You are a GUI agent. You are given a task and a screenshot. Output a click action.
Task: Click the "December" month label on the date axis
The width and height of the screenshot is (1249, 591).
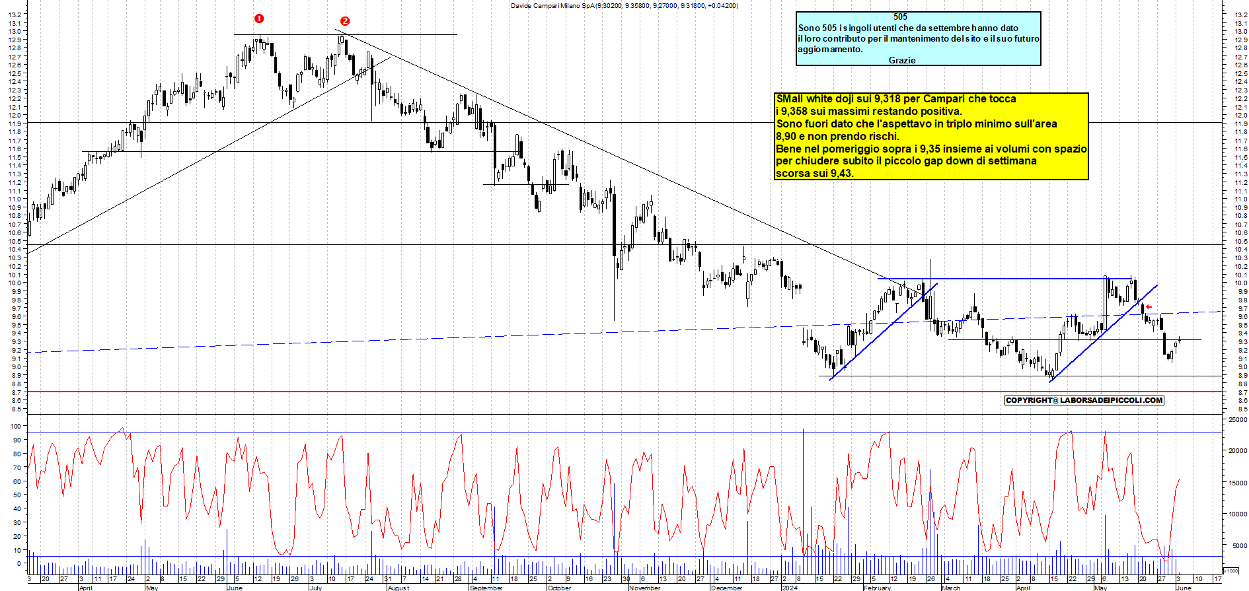click(726, 588)
